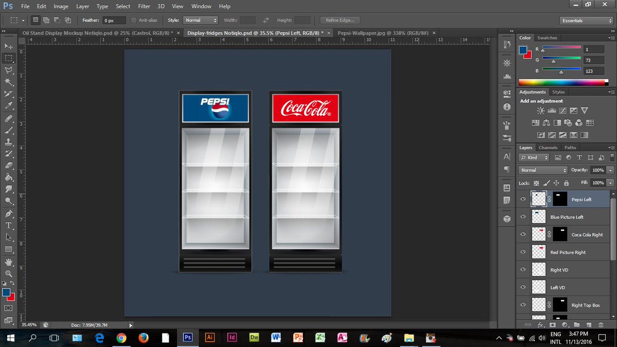
Task: Hide the Red Picture Right layer
Action: point(523,252)
